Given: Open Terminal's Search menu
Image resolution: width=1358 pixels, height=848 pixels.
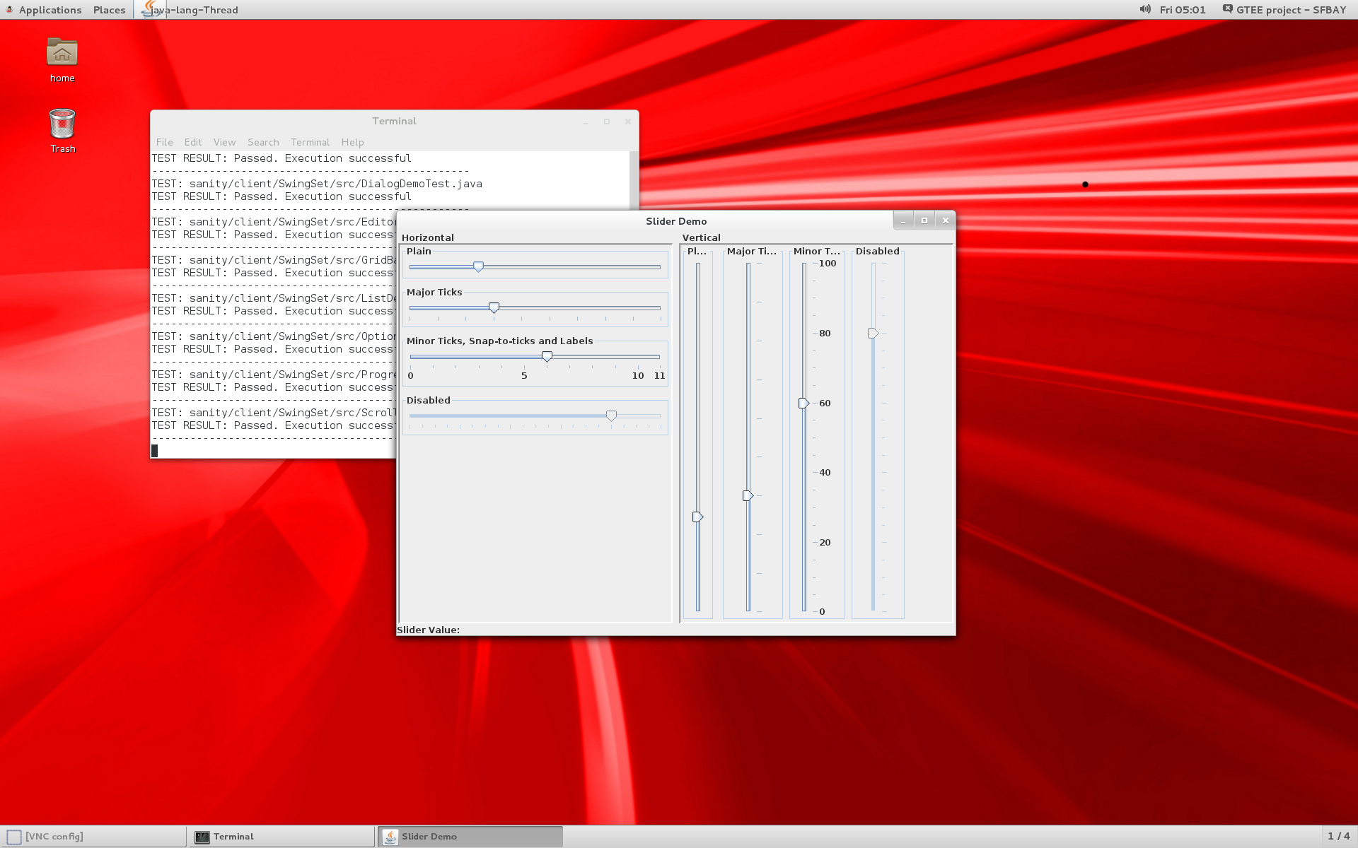Looking at the screenshot, I should (x=263, y=142).
